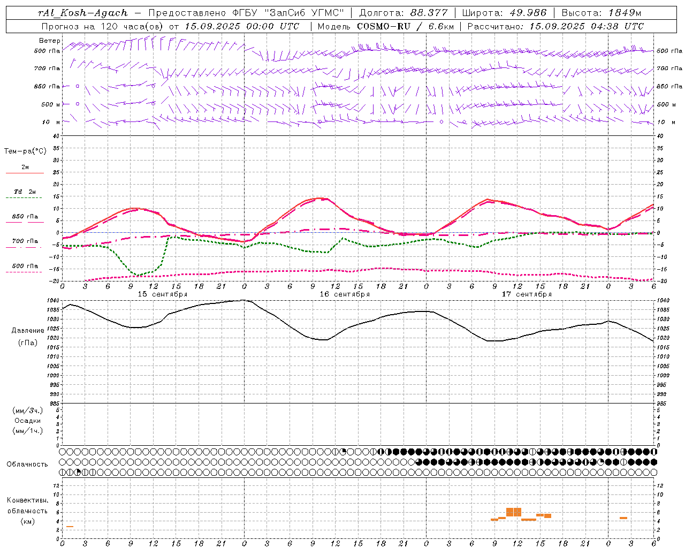Click the Давление panel label

[x=28, y=331]
